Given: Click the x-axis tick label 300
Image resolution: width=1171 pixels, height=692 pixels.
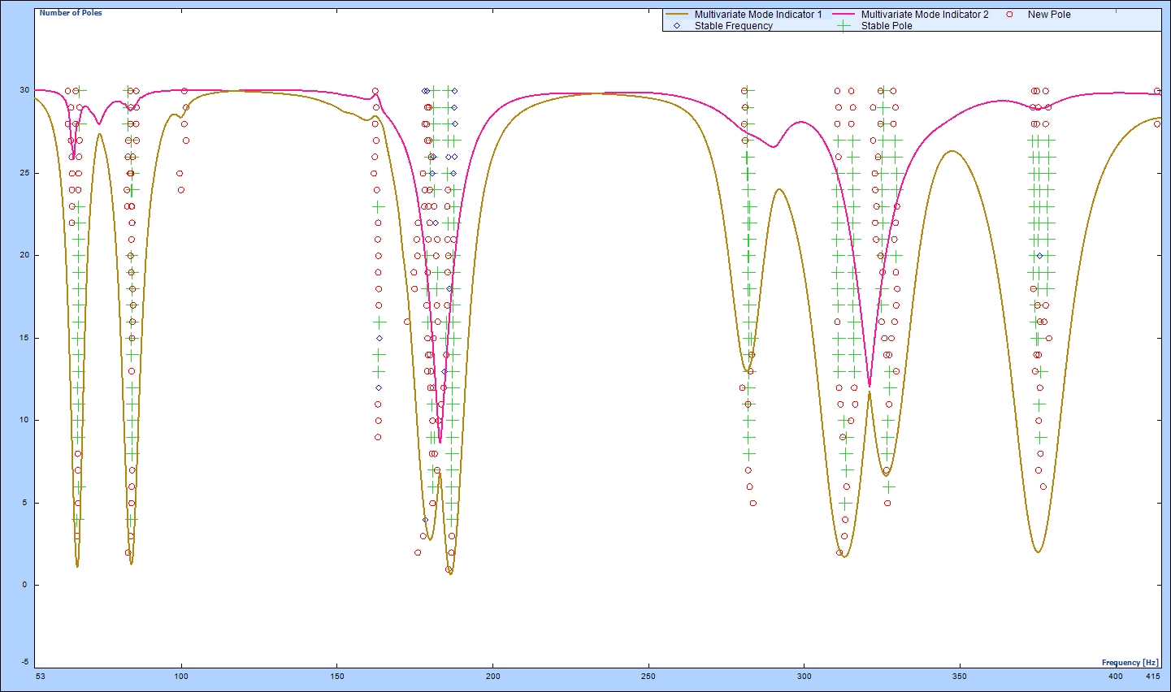Looking at the screenshot, I should (x=804, y=676).
